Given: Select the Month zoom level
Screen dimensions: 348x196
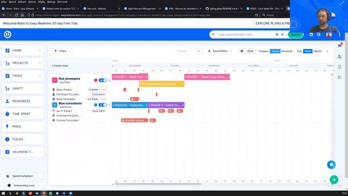Looking at the screenshot, I should 318,51.
